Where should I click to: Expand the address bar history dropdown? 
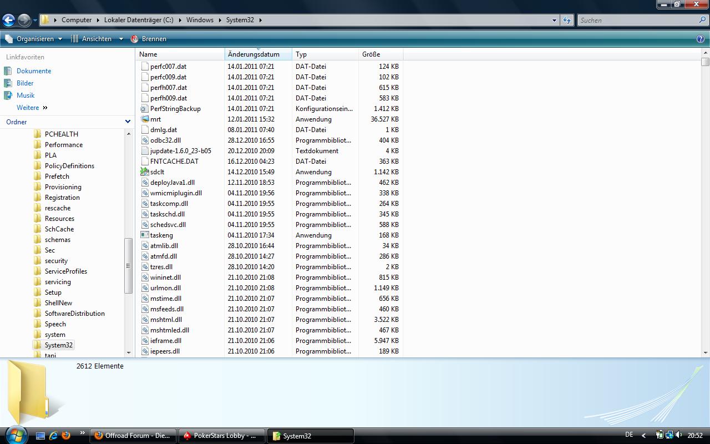(554, 21)
